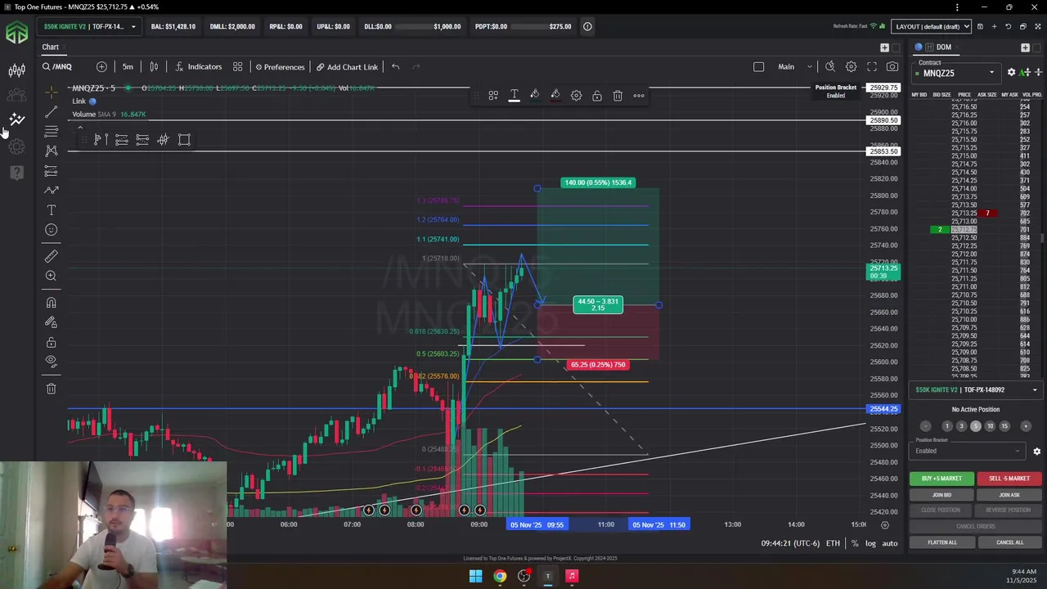The height and width of the screenshot is (589, 1047).
Task: Open the Indicators menu
Action: click(197, 66)
